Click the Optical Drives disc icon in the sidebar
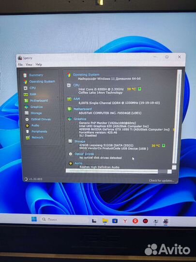The width and height of the screenshot is (196, 262). [x=27, y=119]
